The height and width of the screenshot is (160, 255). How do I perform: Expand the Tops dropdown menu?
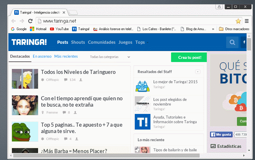[x=142, y=42]
